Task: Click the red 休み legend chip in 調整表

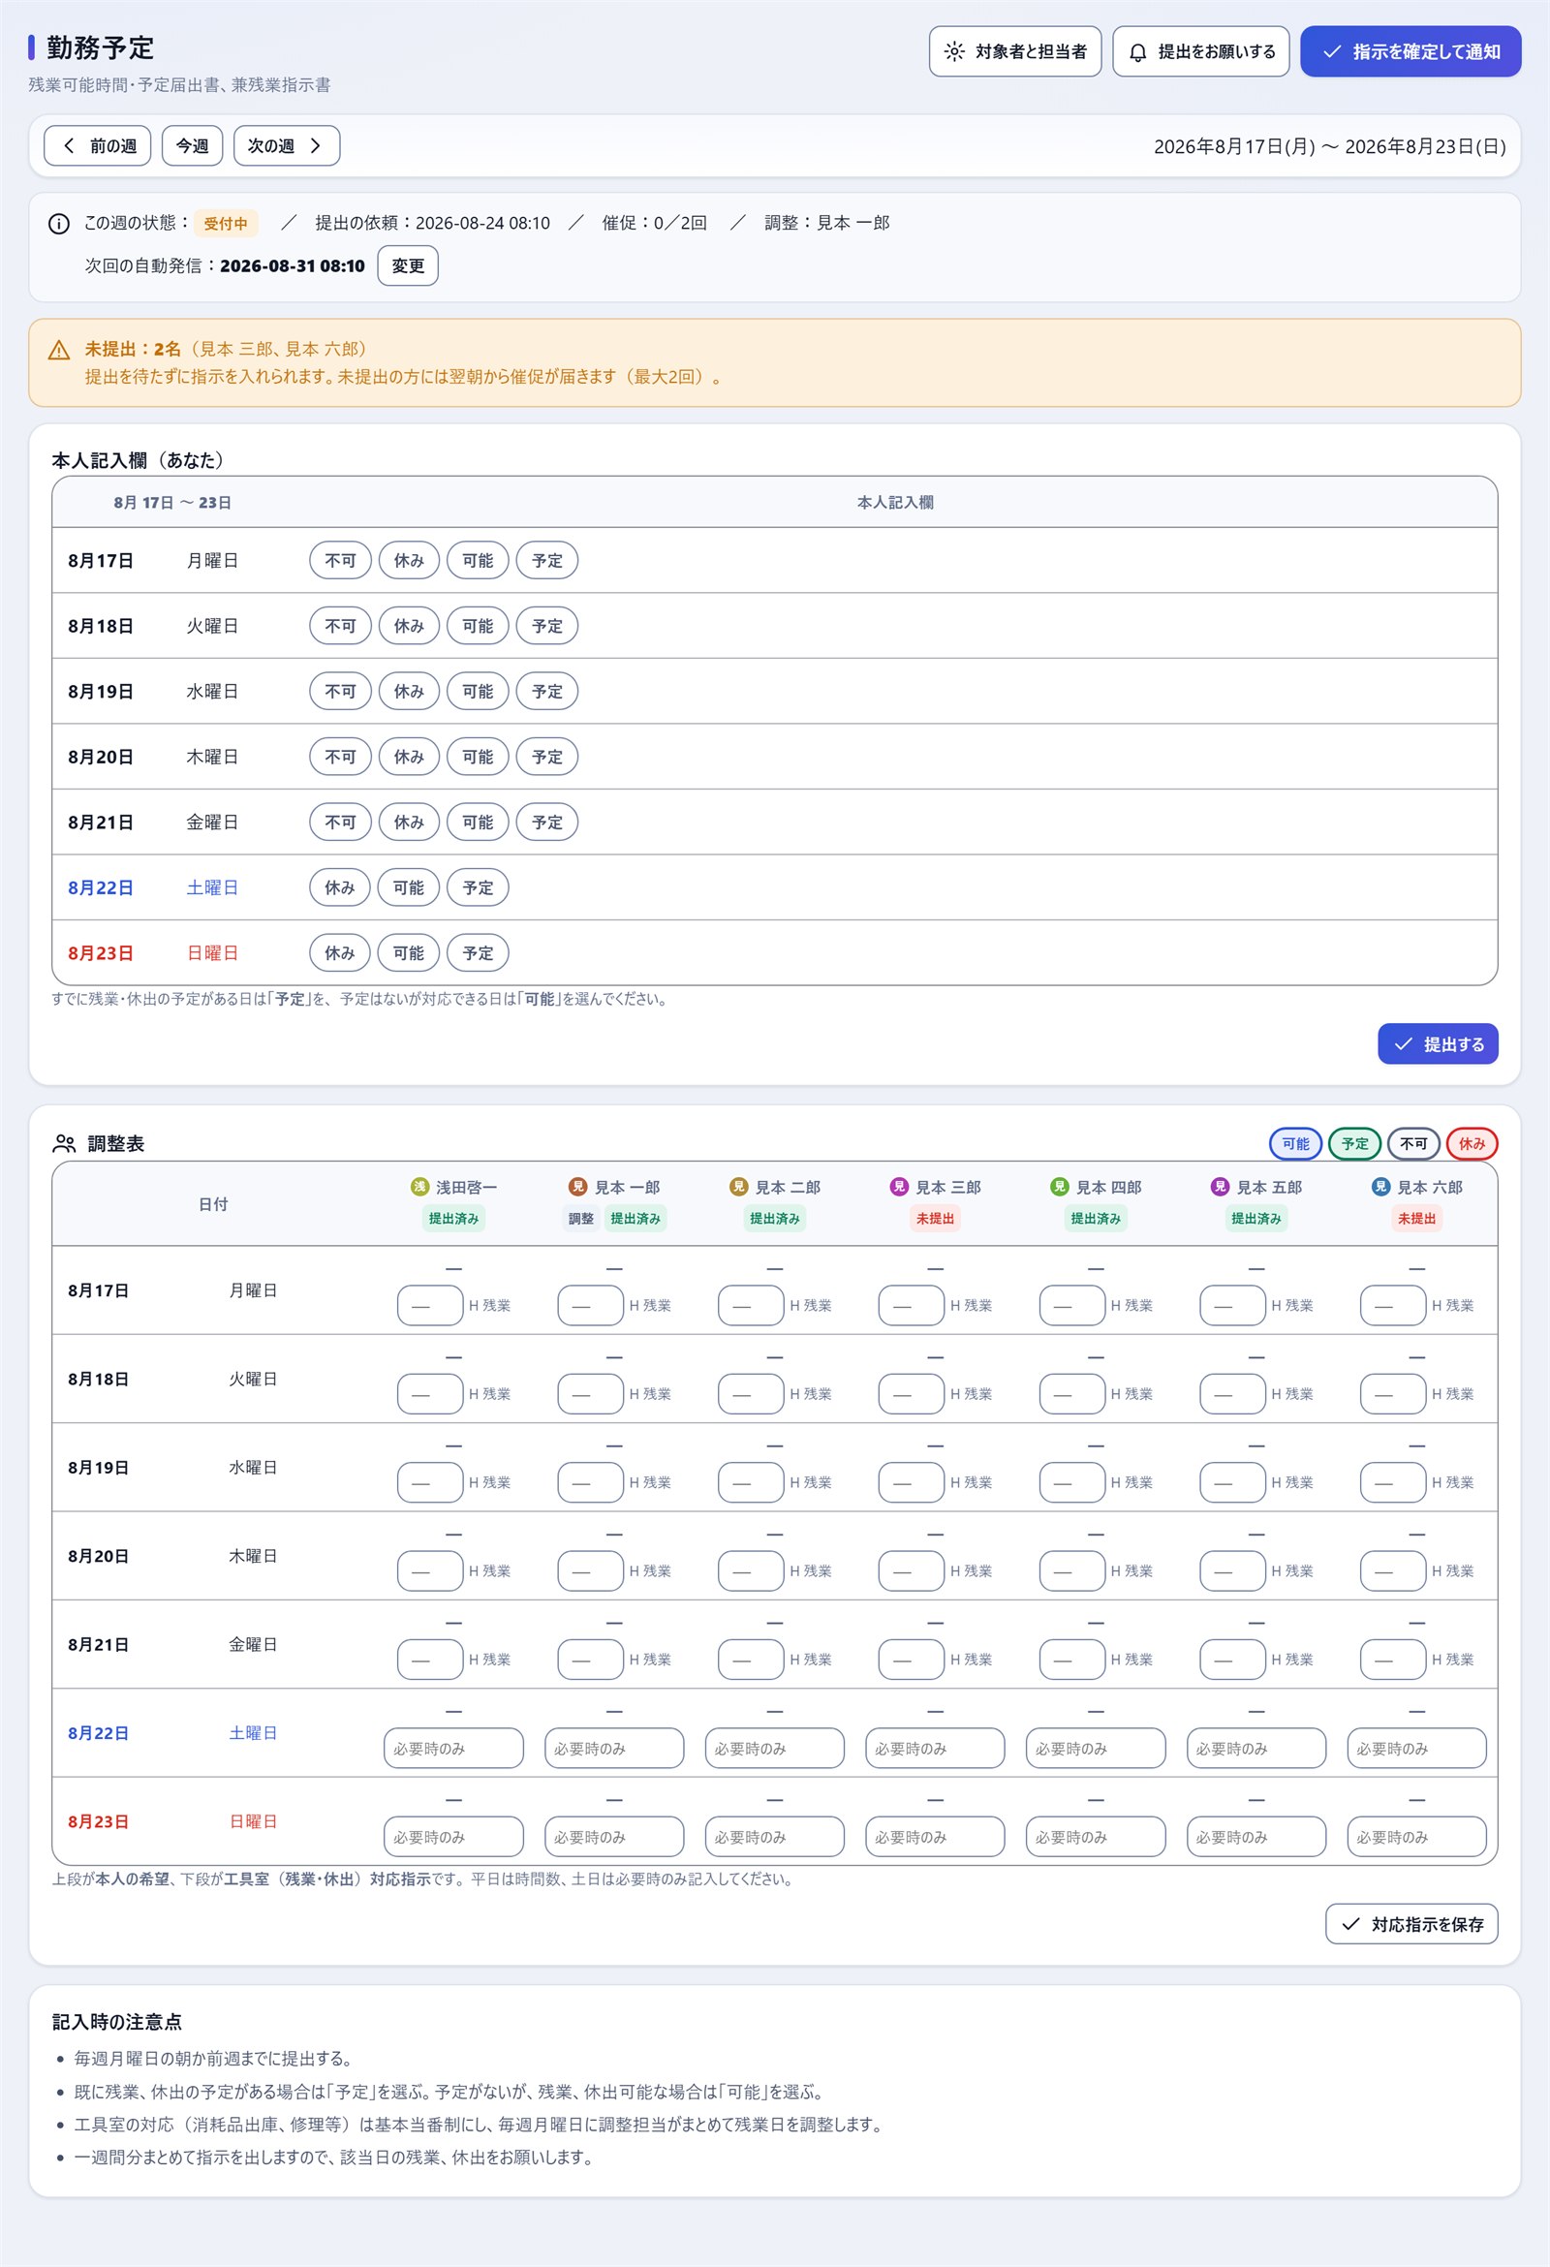Action: [x=1472, y=1143]
